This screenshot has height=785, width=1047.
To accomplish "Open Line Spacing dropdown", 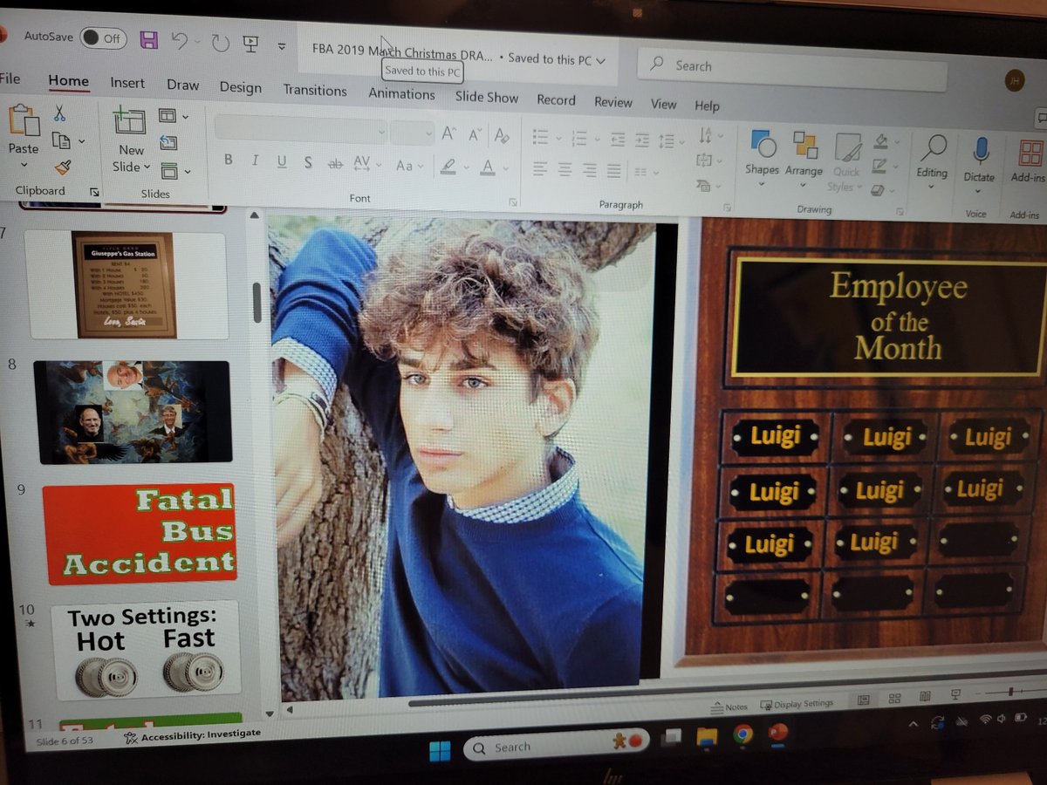I will (670, 140).
